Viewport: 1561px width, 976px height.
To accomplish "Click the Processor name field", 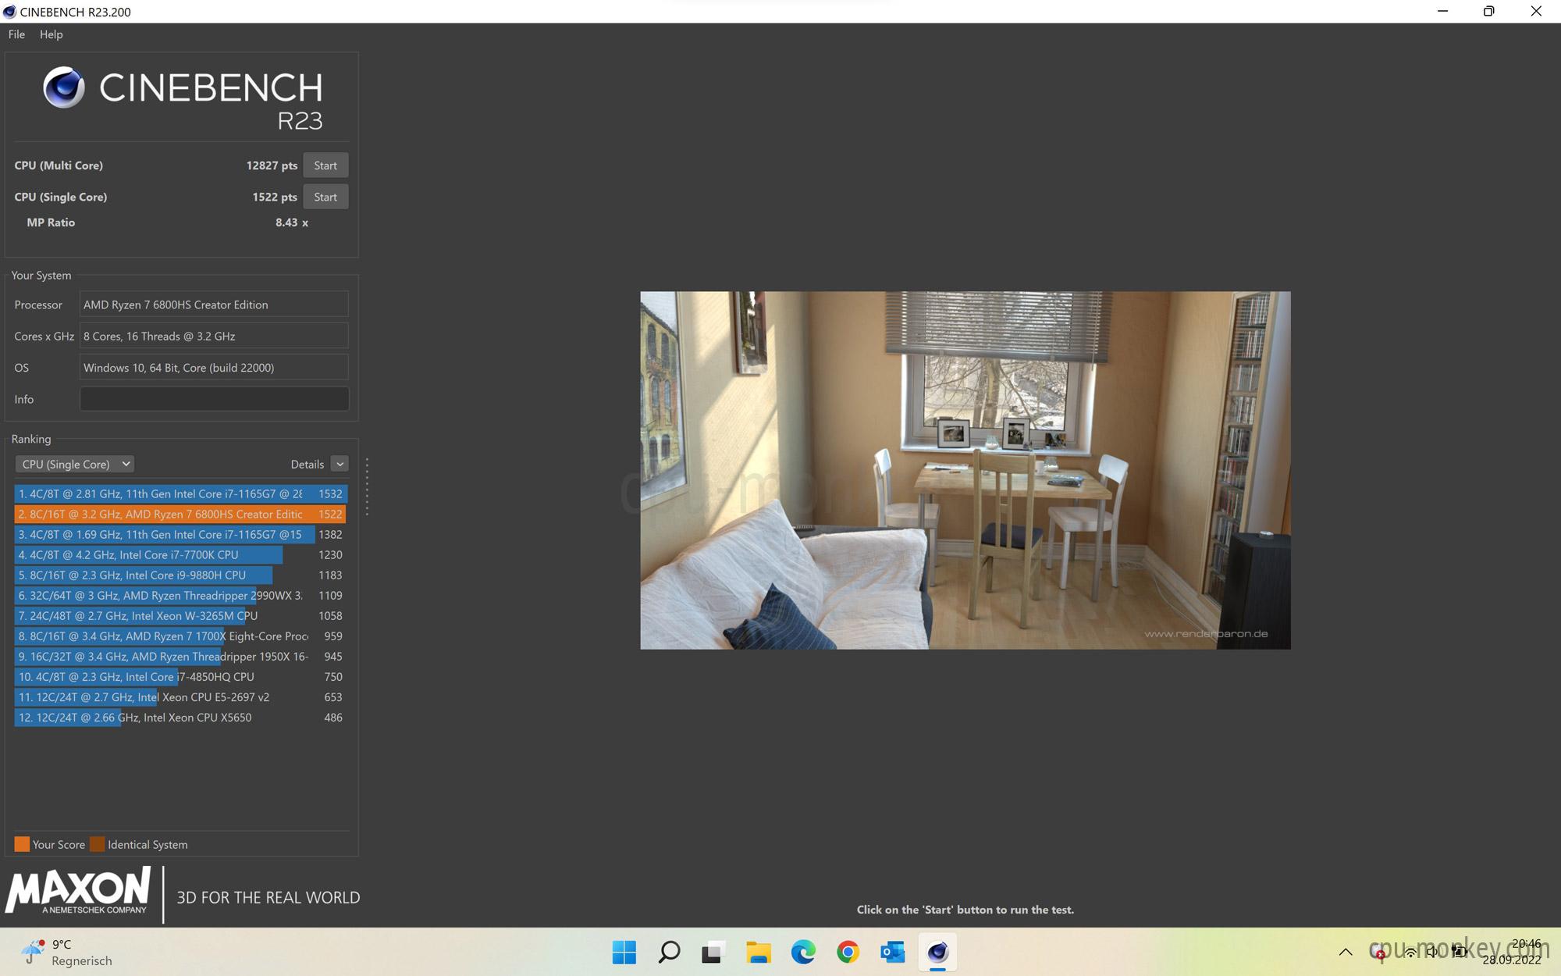I will (x=214, y=305).
